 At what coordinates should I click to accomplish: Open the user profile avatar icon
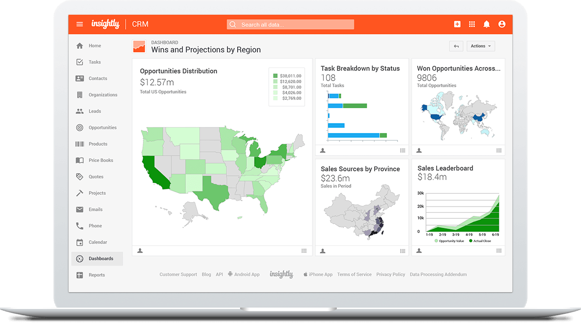click(x=502, y=24)
